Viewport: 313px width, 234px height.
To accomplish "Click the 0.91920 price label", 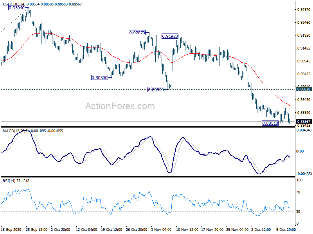I will coord(170,36).
